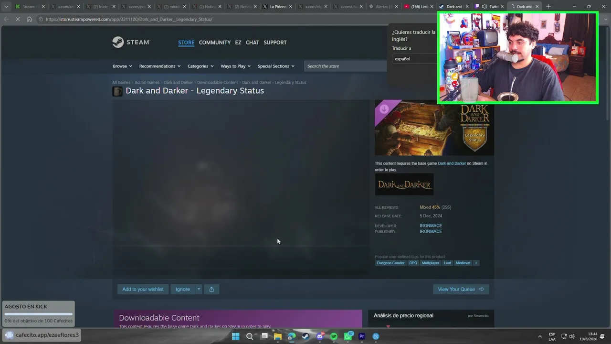Click the Ignore button

[183, 289]
